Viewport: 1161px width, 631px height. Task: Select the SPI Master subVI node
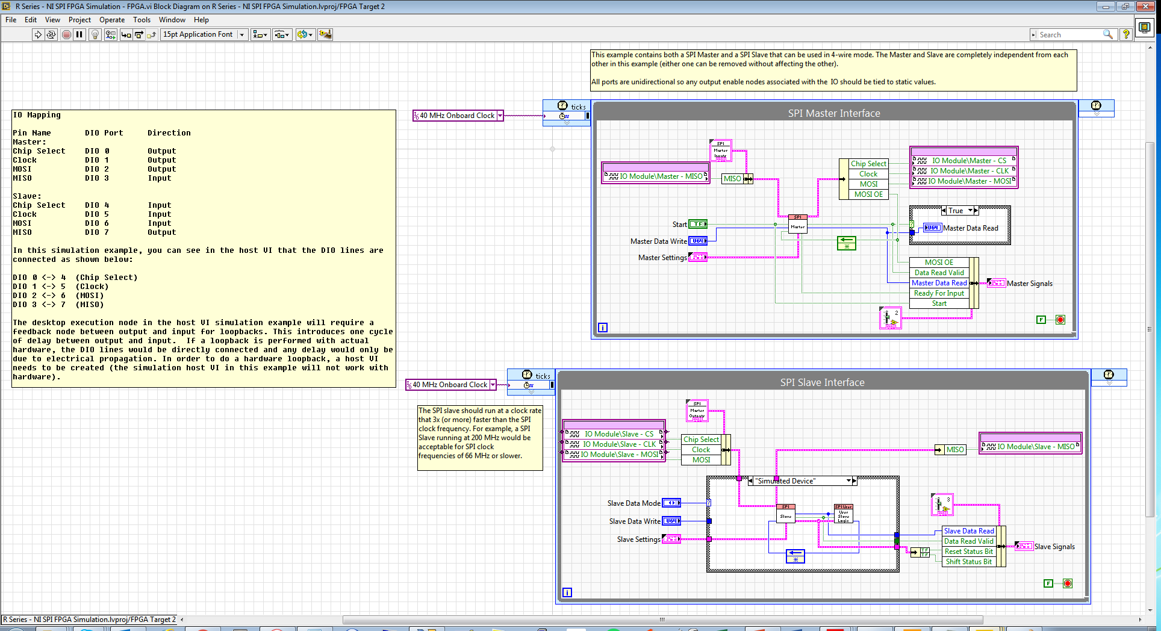point(798,224)
